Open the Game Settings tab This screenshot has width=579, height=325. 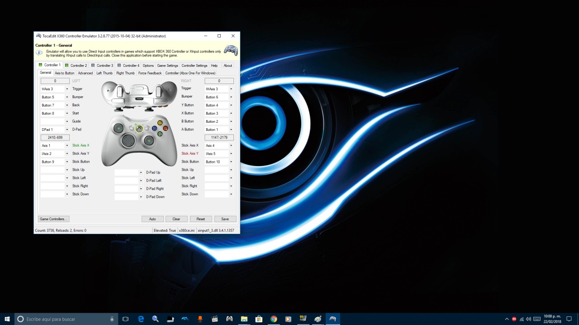pyautogui.click(x=168, y=65)
